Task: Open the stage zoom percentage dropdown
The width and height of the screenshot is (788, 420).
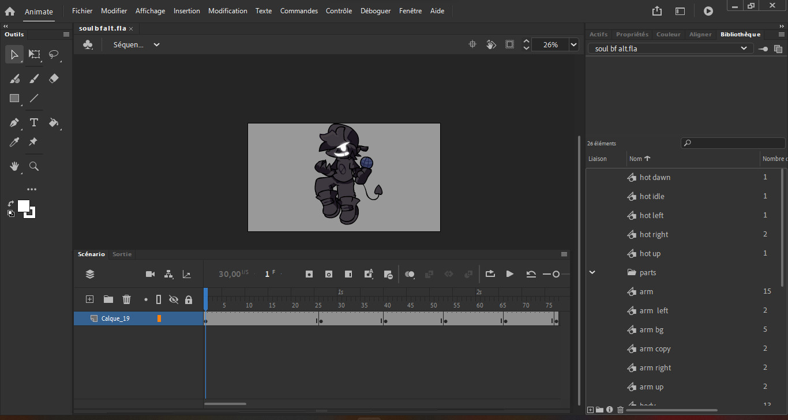Action: 573,44
